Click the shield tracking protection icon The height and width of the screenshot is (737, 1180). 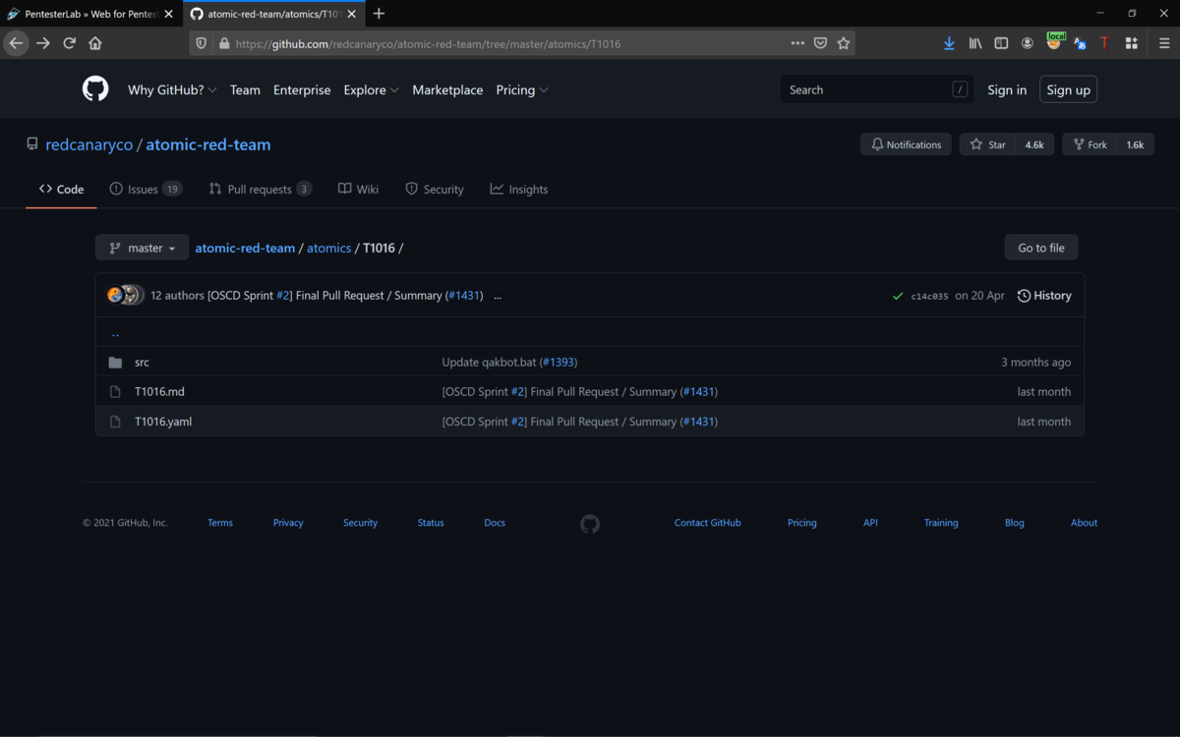(202, 43)
